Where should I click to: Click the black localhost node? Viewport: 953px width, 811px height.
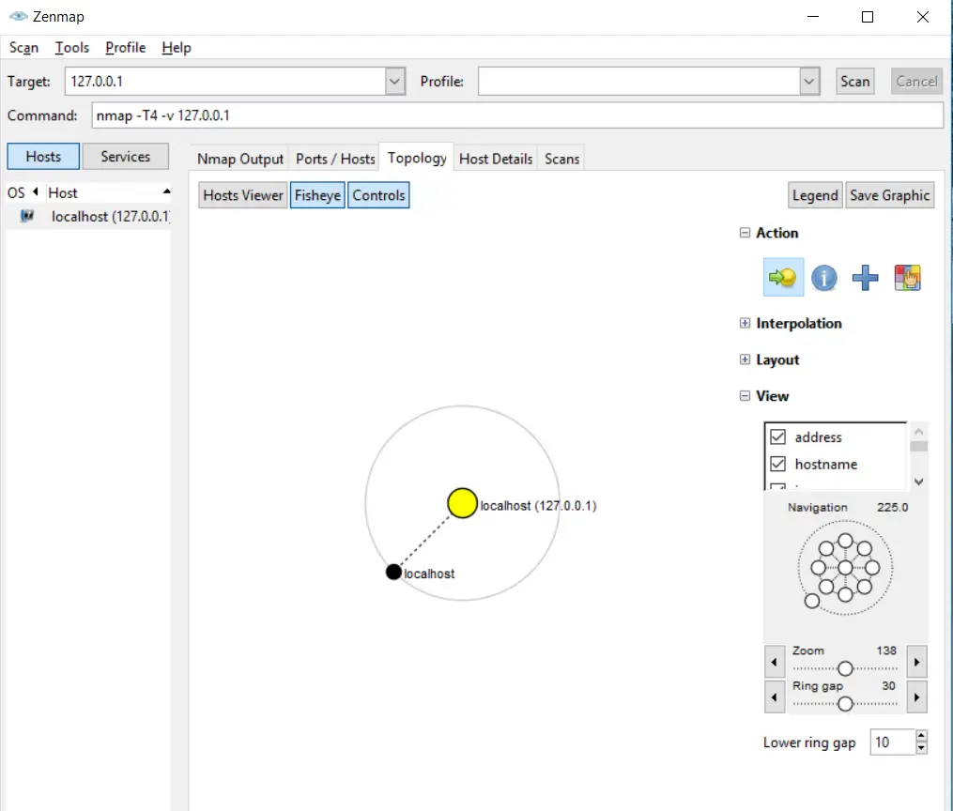point(393,572)
